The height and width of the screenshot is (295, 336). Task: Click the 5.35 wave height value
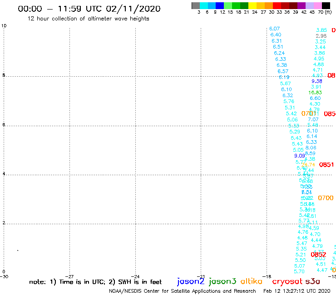click(301, 249)
